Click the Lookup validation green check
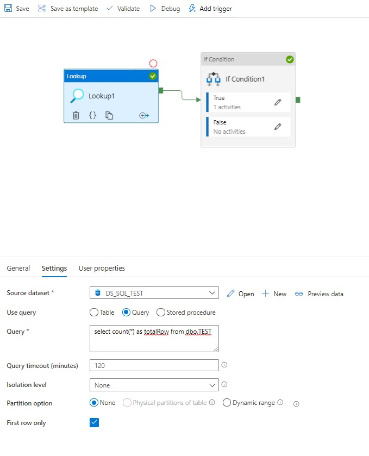 click(x=153, y=76)
